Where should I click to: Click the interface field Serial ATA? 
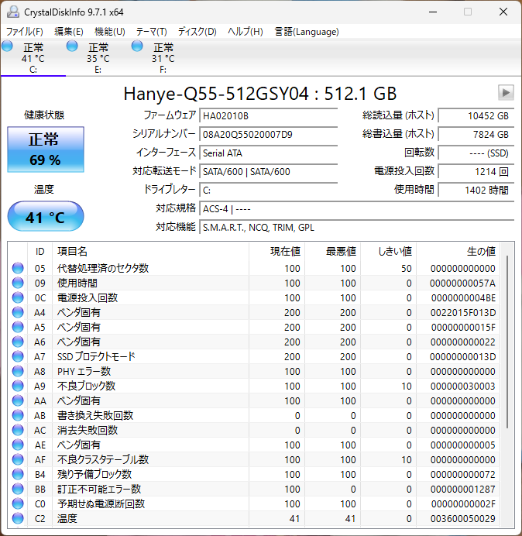[268, 153]
